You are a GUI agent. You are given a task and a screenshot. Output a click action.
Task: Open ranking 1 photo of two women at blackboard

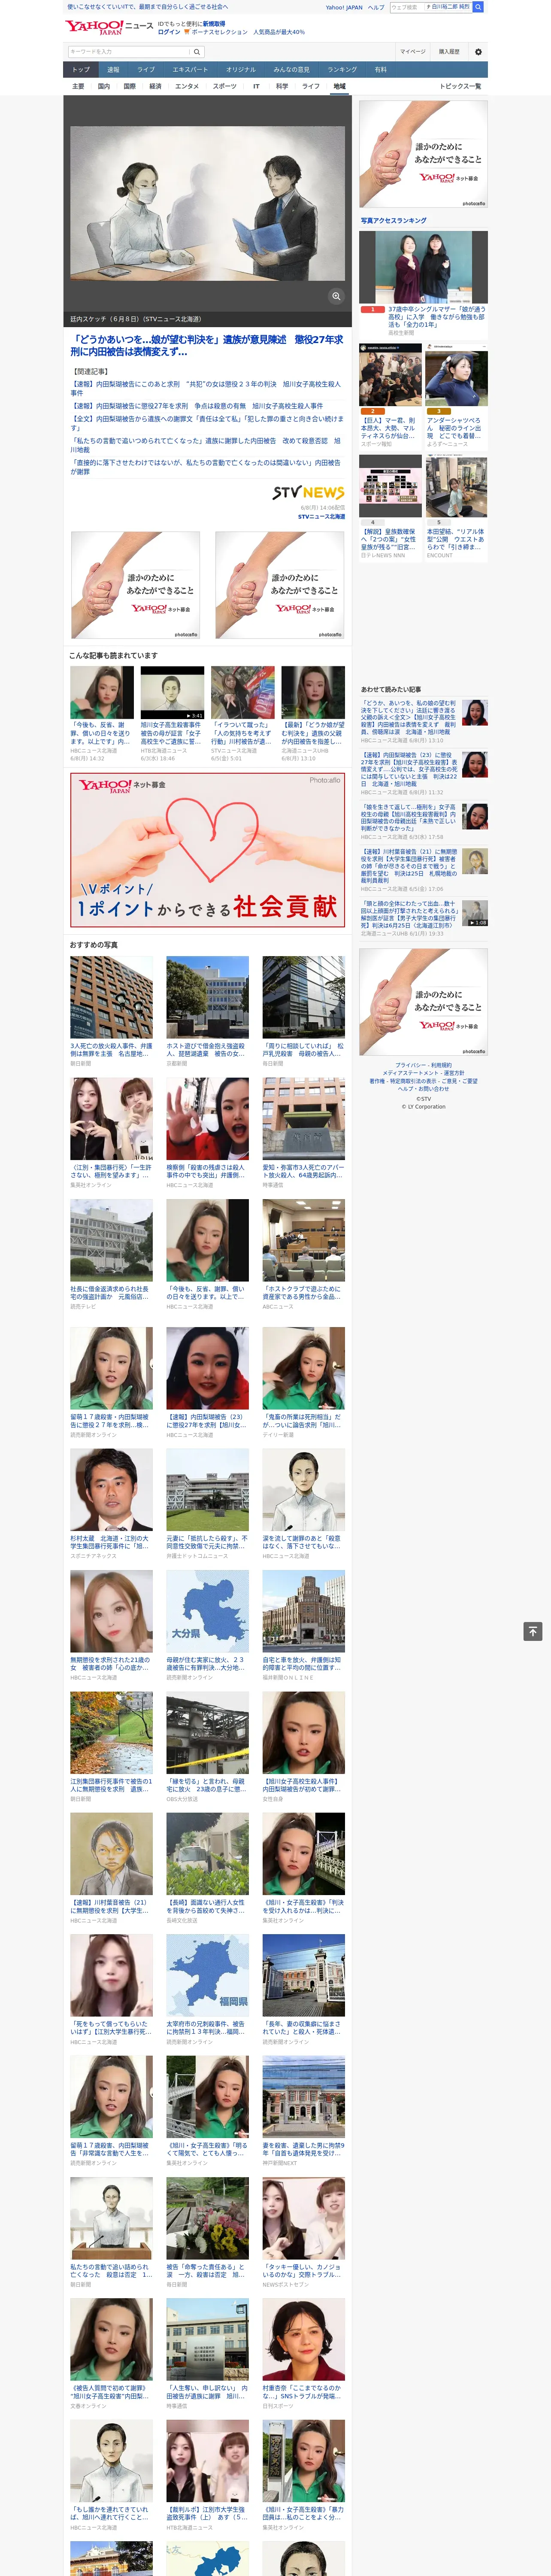click(x=423, y=267)
